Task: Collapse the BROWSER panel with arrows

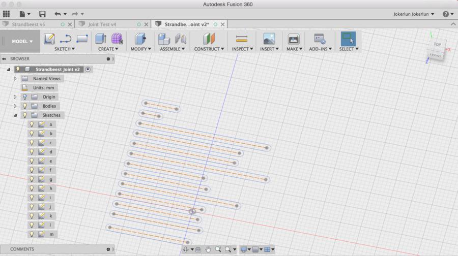Action: click(x=4, y=59)
